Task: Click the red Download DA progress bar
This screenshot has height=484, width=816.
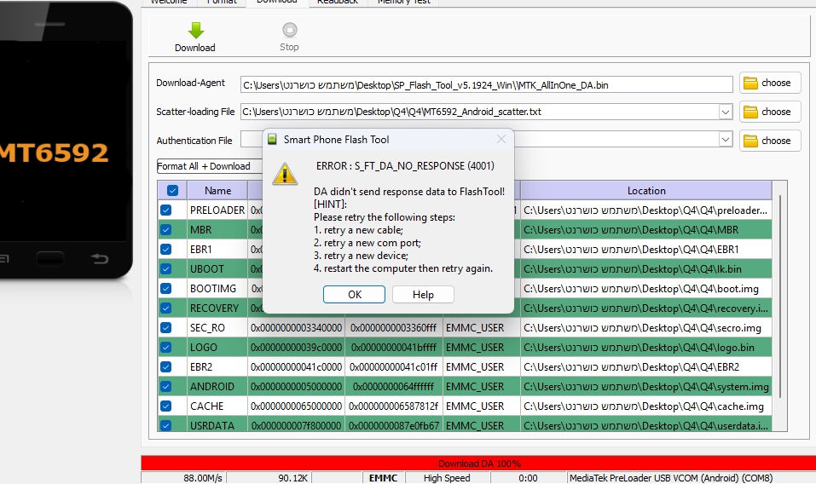Action: point(478,464)
